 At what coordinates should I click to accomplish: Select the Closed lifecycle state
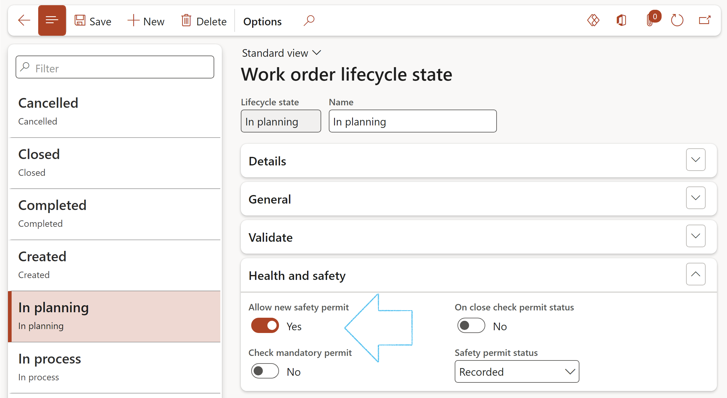[x=115, y=163]
